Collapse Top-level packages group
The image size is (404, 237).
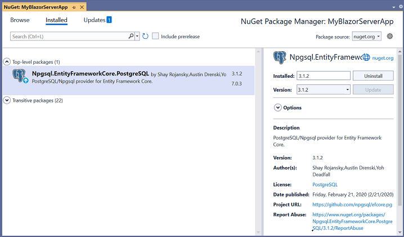point(7,61)
